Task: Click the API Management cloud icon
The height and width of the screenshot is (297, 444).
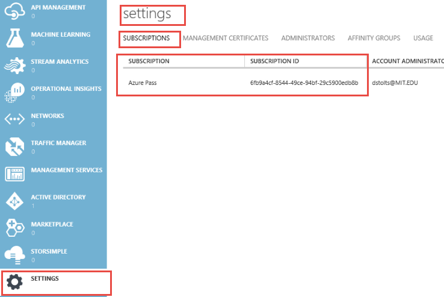Action: pyautogui.click(x=14, y=11)
